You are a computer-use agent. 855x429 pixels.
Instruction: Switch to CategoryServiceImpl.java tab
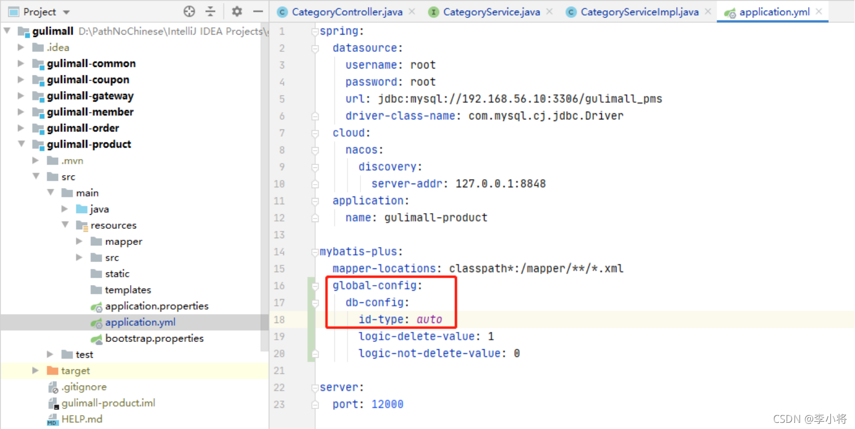[x=639, y=12]
